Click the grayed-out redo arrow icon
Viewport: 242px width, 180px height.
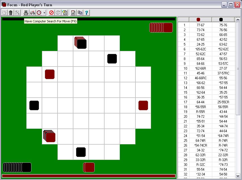tap(58, 13)
